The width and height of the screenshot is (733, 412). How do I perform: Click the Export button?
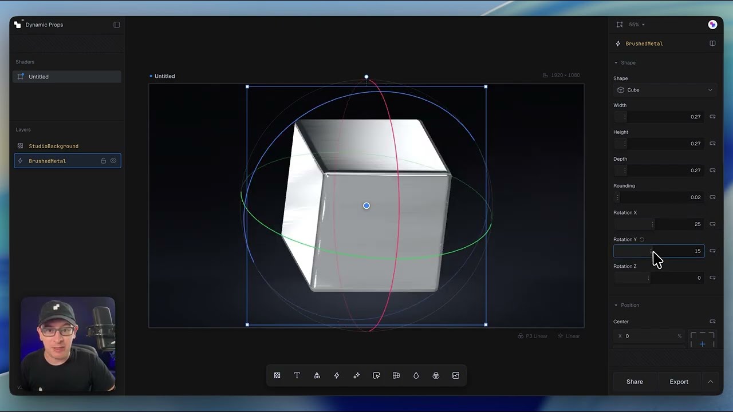(679, 382)
